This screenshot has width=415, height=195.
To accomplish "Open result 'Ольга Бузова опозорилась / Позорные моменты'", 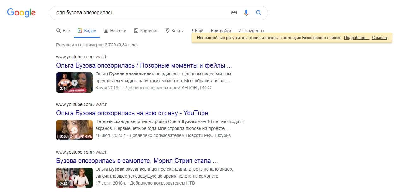I will (144, 65).
